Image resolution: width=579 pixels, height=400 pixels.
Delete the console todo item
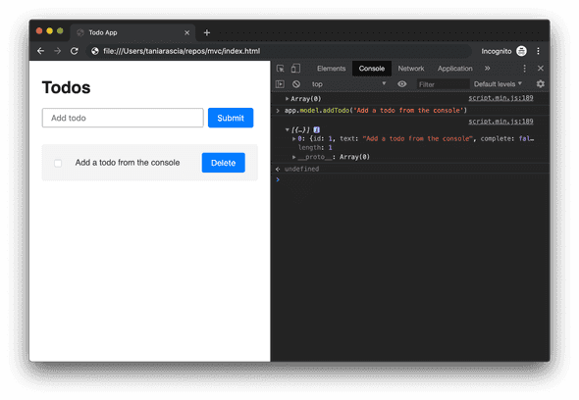223,163
